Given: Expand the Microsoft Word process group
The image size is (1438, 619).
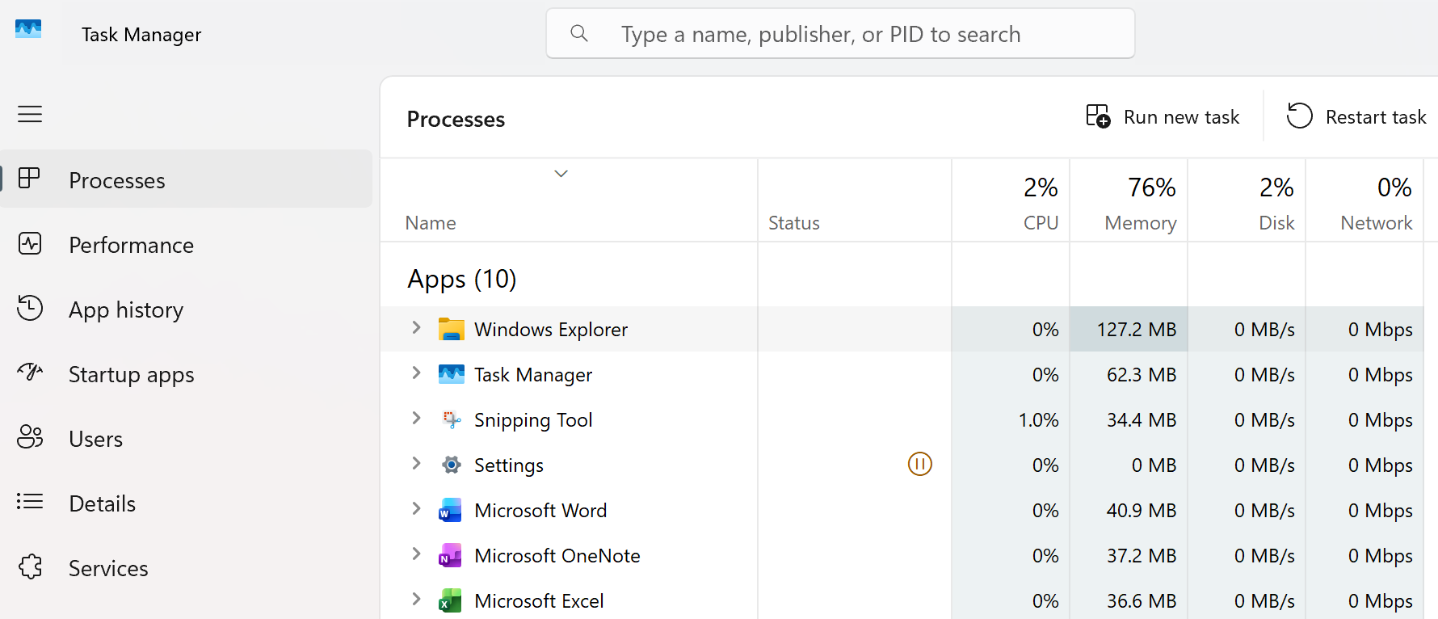Looking at the screenshot, I should [x=416, y=508].
